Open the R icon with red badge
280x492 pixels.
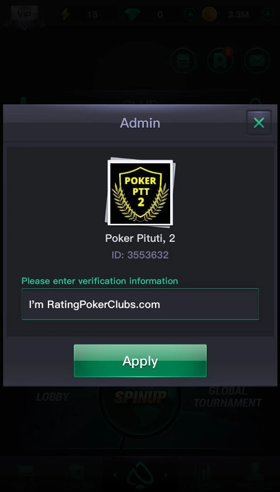220,60
